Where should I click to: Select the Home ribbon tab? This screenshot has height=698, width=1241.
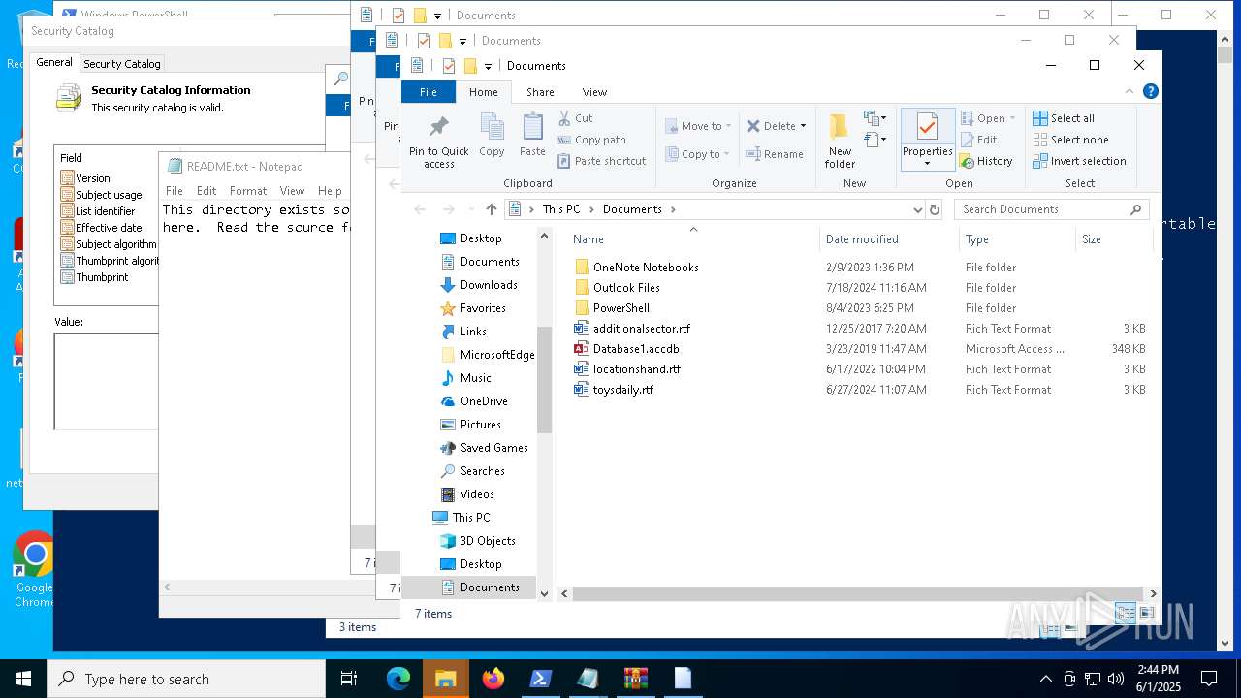pyautogui.click(x=483, y=92)
